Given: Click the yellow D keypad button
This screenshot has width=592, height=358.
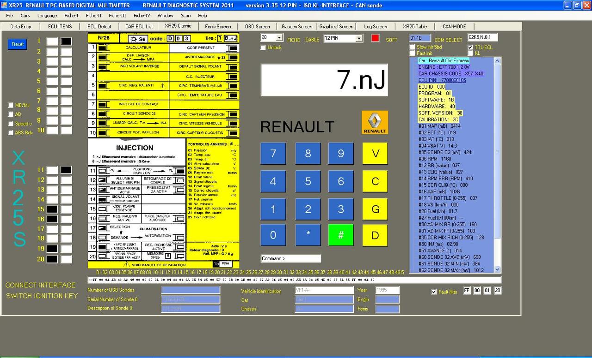Looking at the screenshot, I should (375, 235).
